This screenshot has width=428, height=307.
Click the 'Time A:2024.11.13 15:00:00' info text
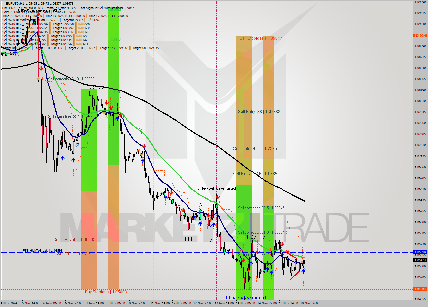[22, 16]
